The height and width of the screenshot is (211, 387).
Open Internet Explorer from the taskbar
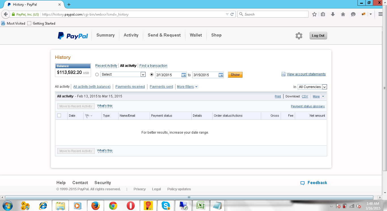(43, 206)
